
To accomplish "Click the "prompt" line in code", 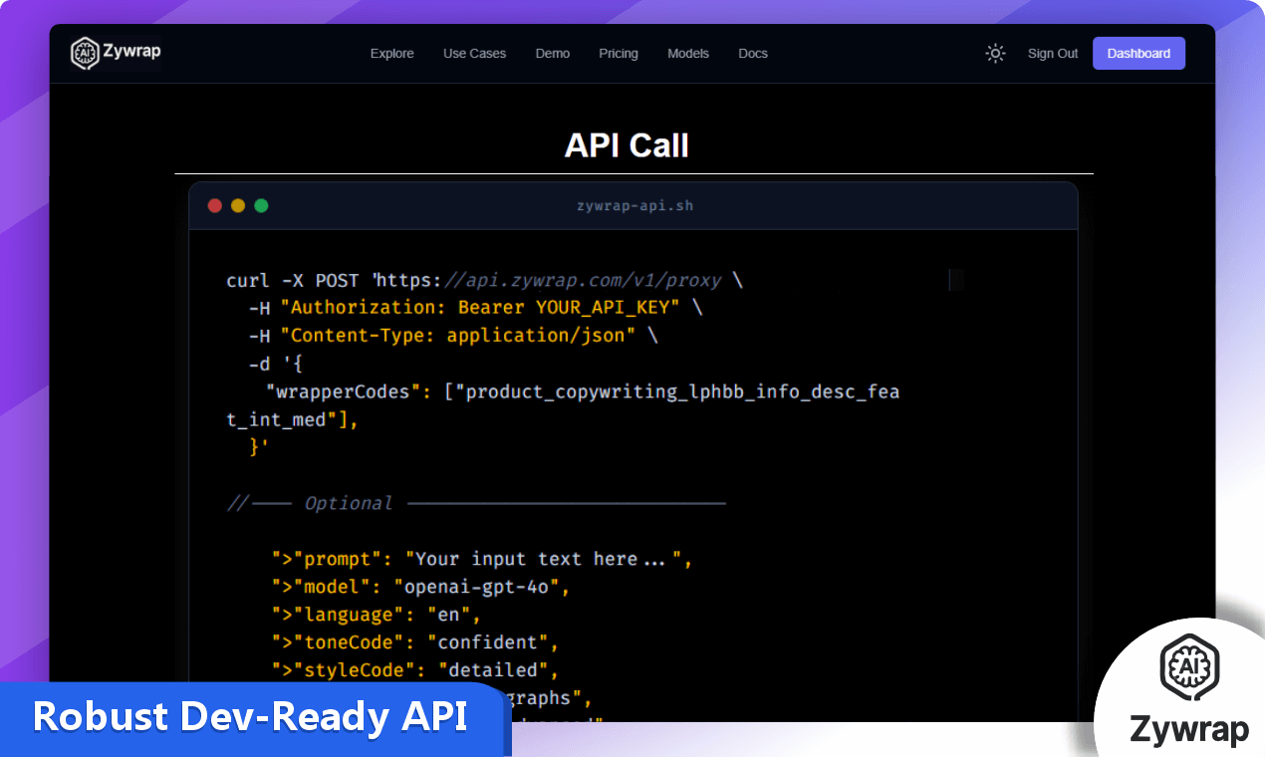I will click(x=482, y=559).
